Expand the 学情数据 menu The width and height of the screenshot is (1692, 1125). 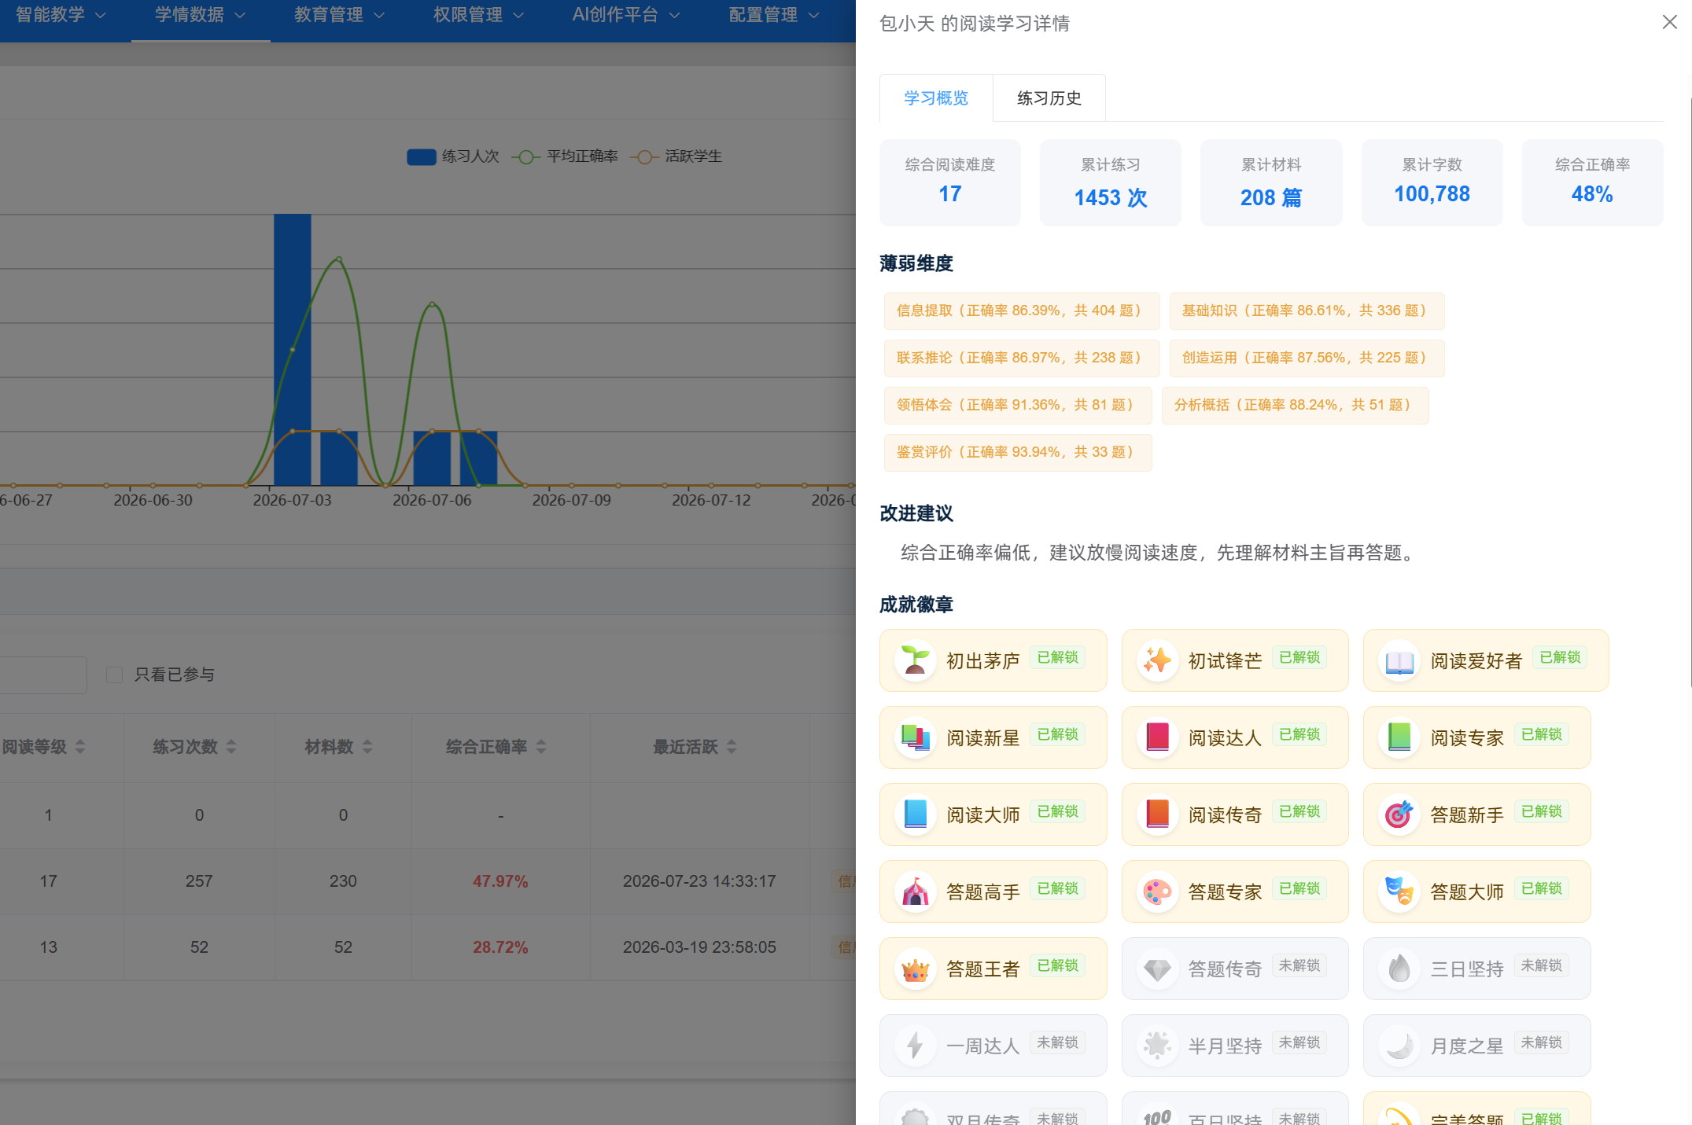click(201, 15)
